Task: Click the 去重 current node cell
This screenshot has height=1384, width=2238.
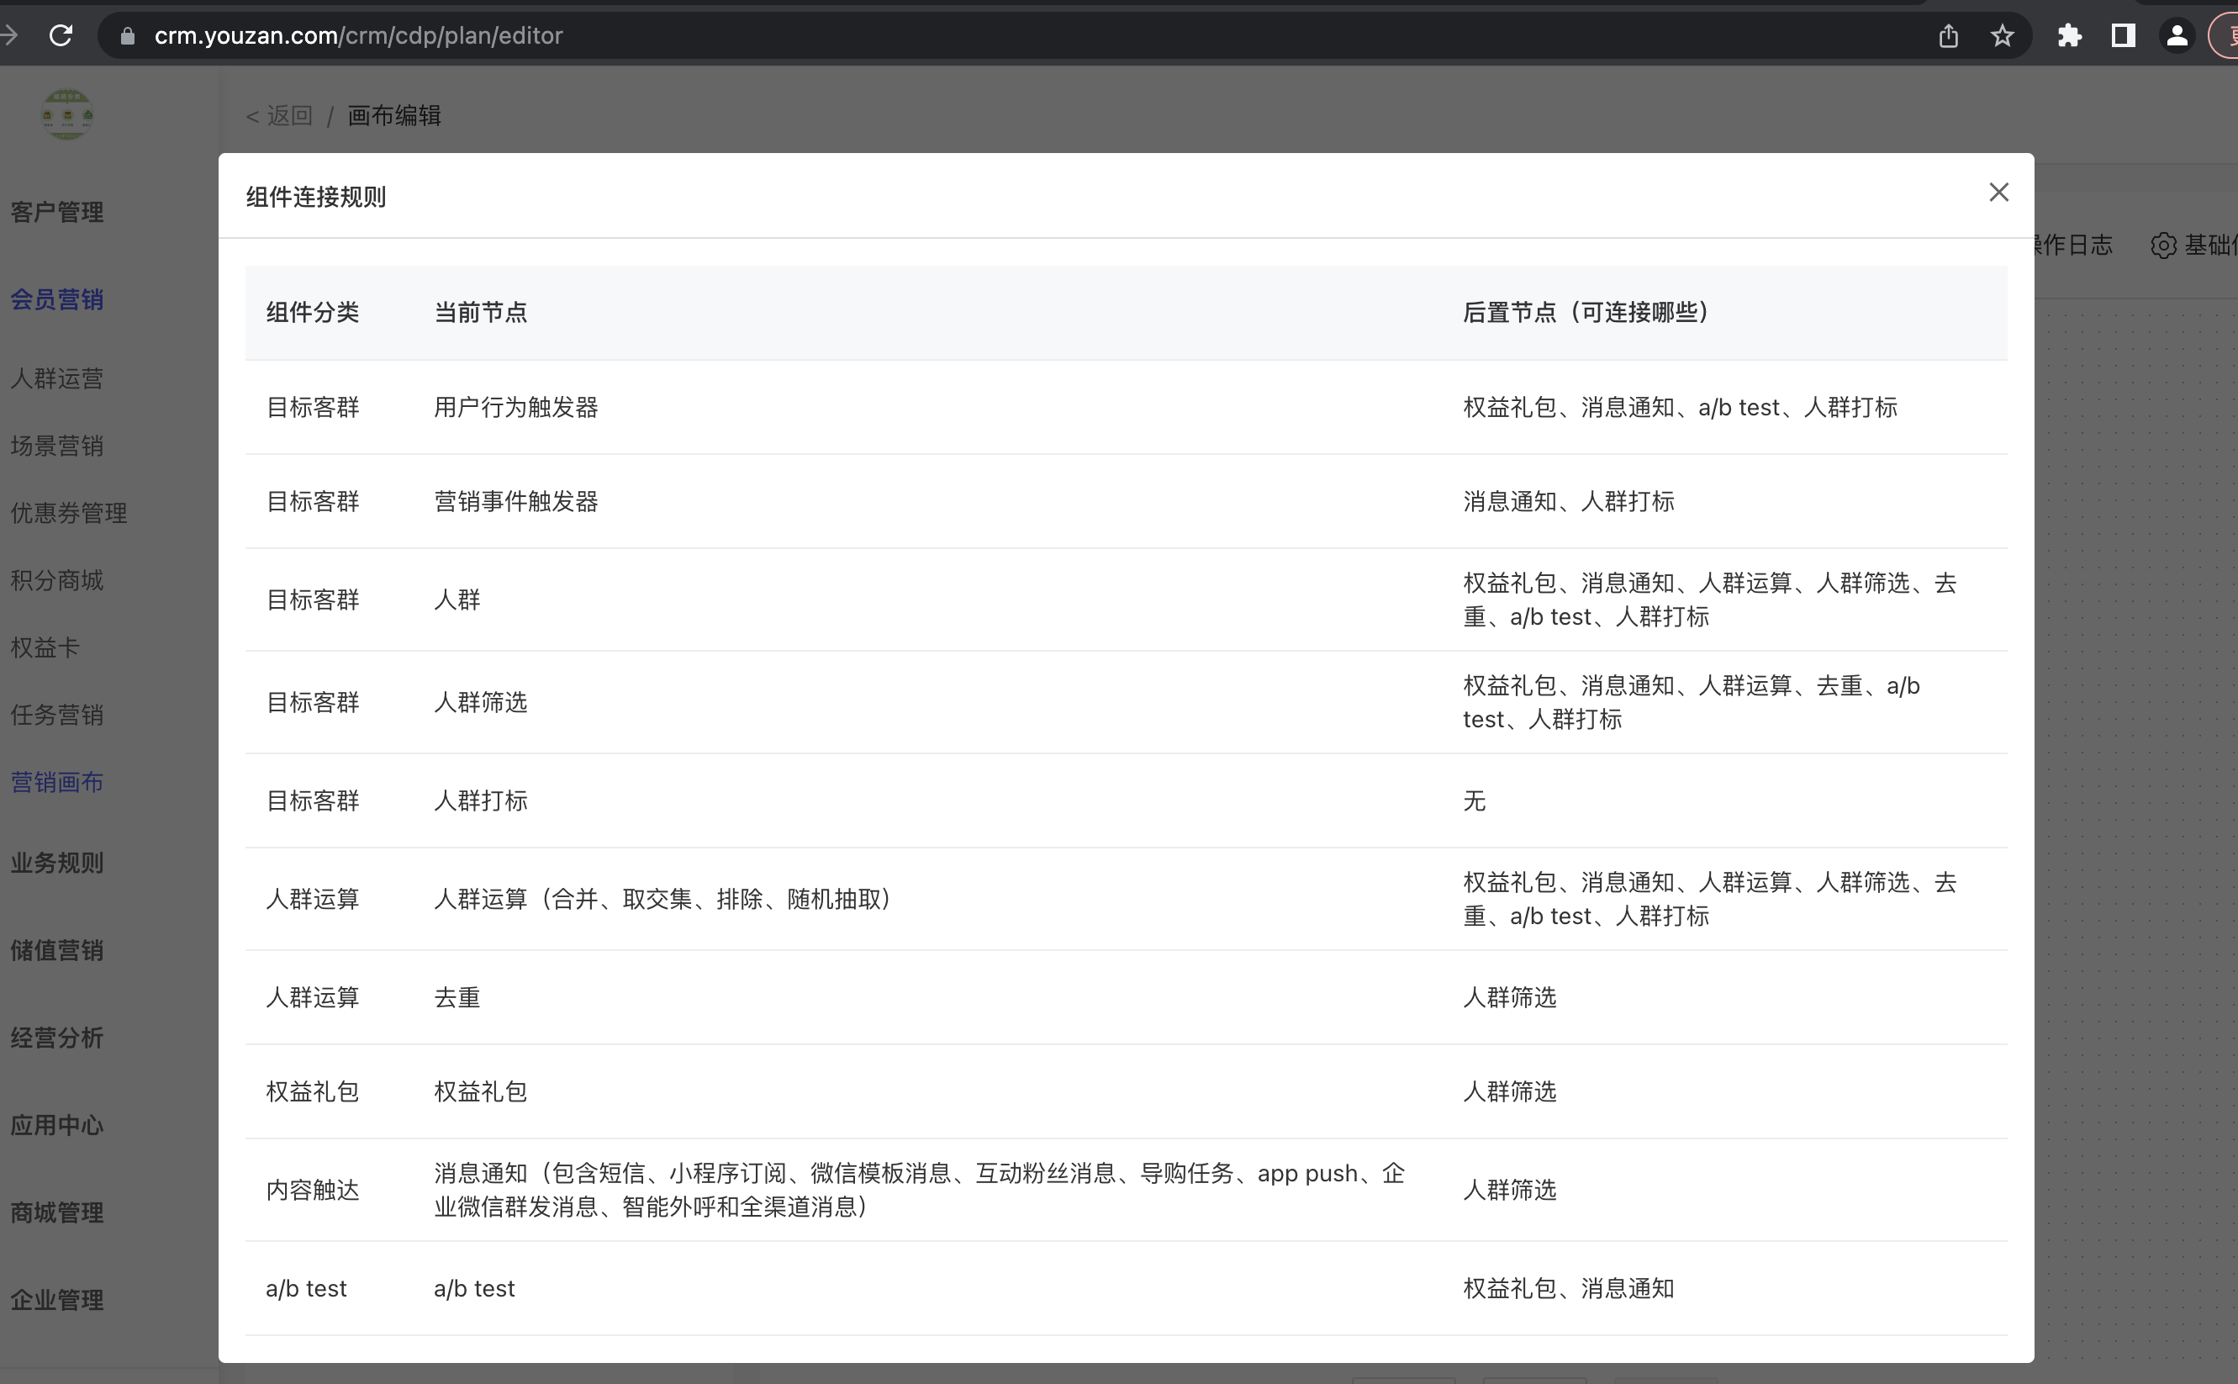Action: tap(457, 998)
